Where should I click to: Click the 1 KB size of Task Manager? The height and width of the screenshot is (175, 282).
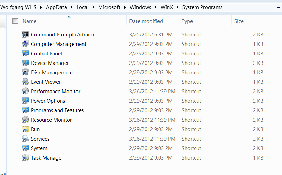click(x=258, y=158)
